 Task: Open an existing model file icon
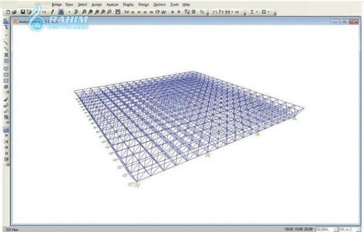click(x=15, y=12)
